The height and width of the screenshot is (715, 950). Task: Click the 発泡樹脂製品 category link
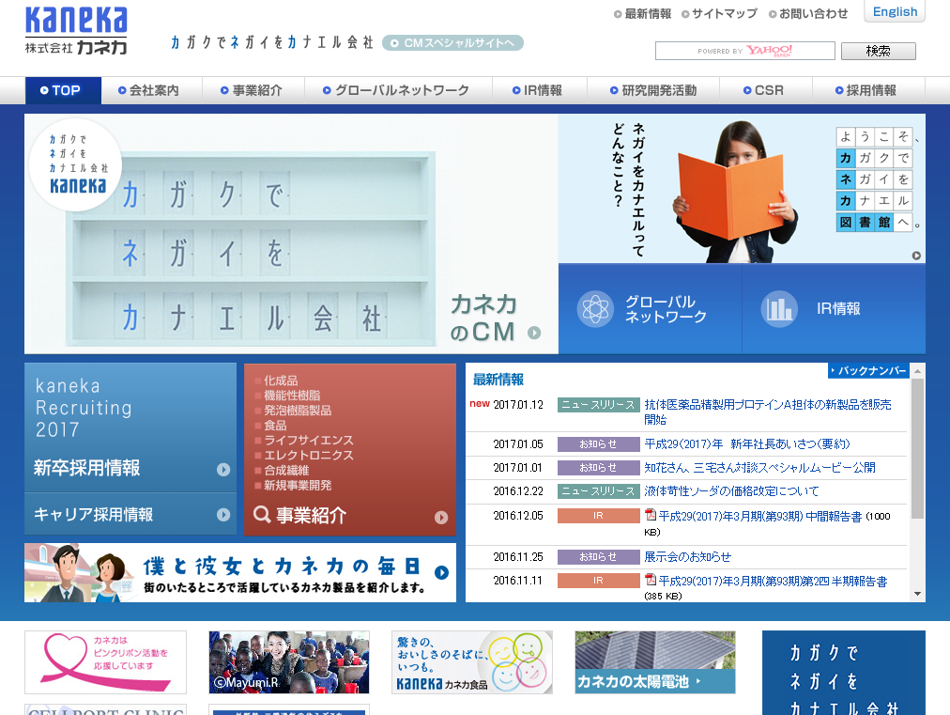(298, 411)
